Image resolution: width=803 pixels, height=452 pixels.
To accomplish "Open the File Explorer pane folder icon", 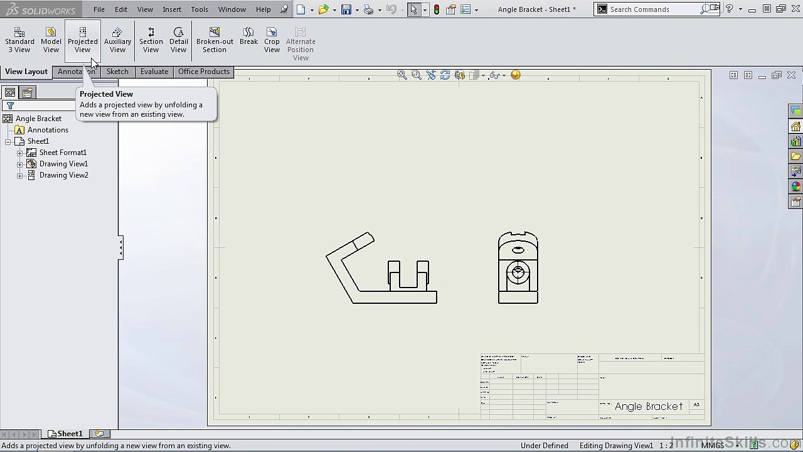I will tap(796, 156).
